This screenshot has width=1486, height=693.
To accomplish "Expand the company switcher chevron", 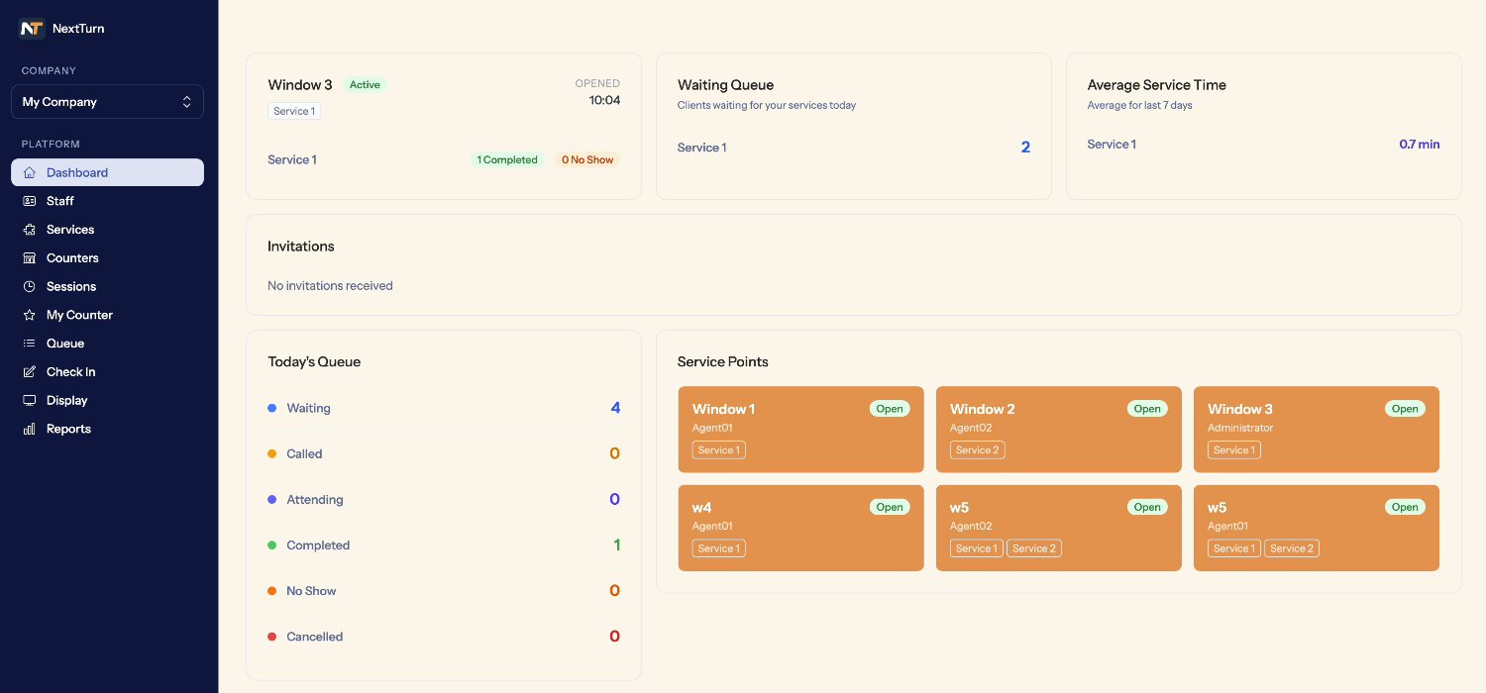I will point(187,101).
